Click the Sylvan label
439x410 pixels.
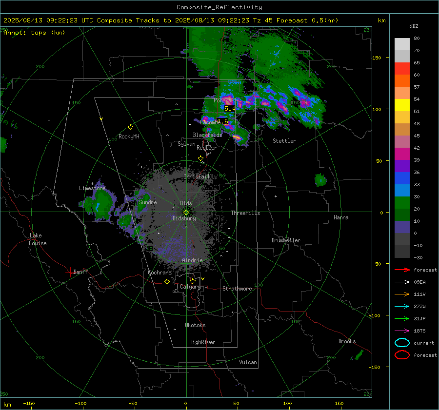click(186, 144)
